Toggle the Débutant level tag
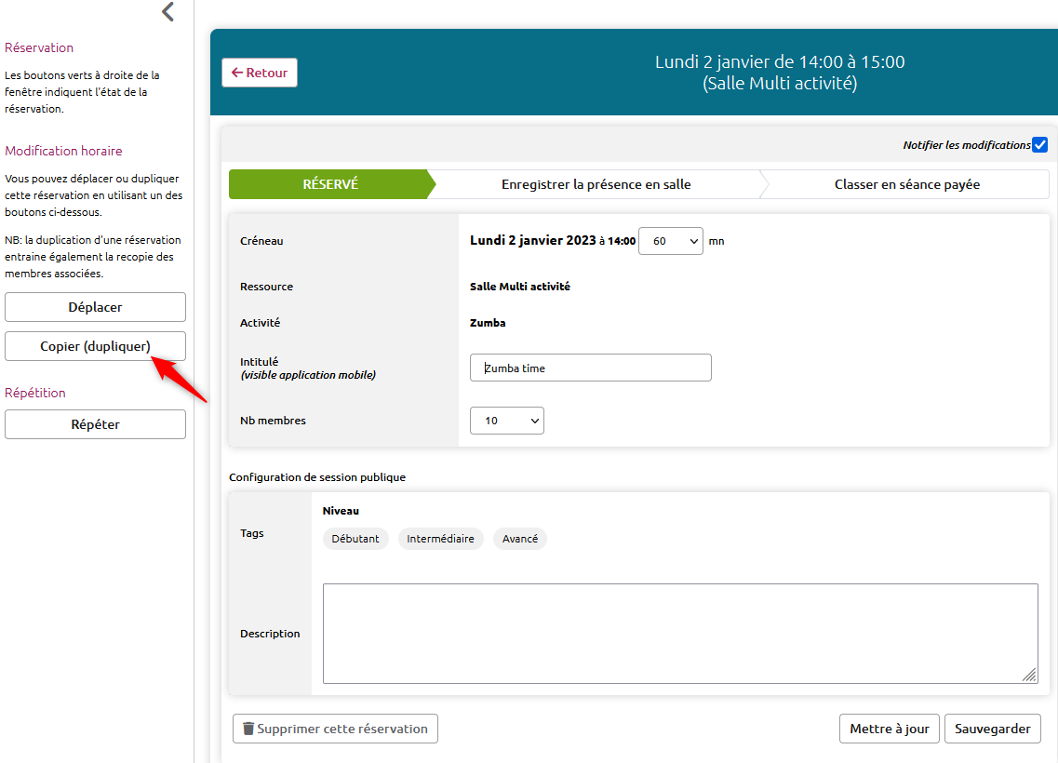 355,539
